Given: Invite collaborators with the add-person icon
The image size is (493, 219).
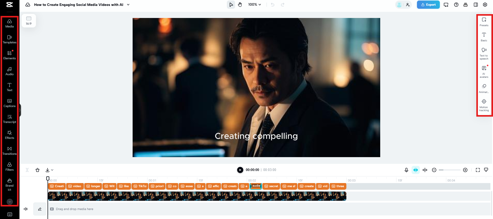Looking at the screenshot, I should [x=408, y=5].
